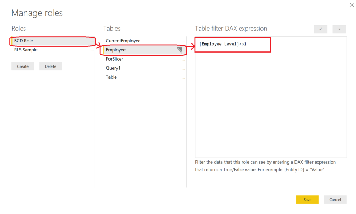Open the Table item ellipsis menu
Screen dimensions: 356x214
coord(184,77)
